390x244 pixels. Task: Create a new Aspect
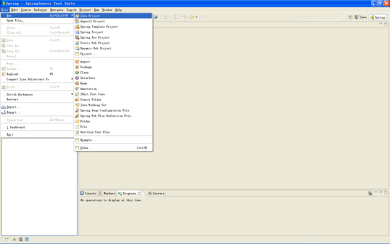pos(113,62)
